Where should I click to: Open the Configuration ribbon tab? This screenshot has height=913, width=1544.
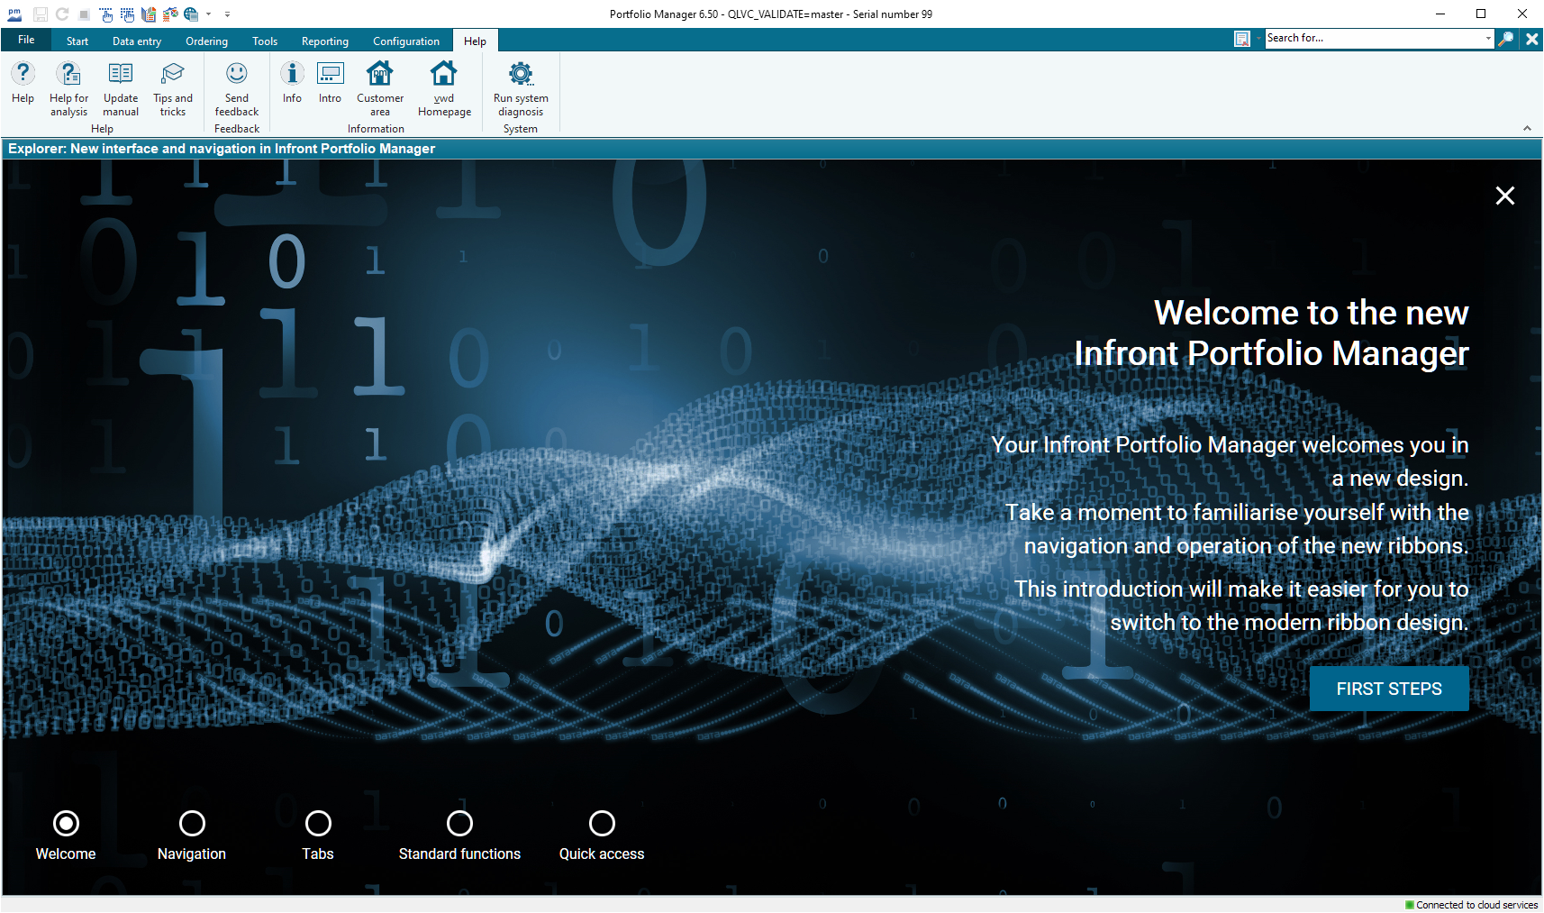406,41
